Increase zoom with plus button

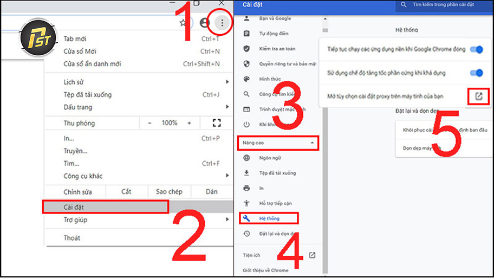[189, 123]
